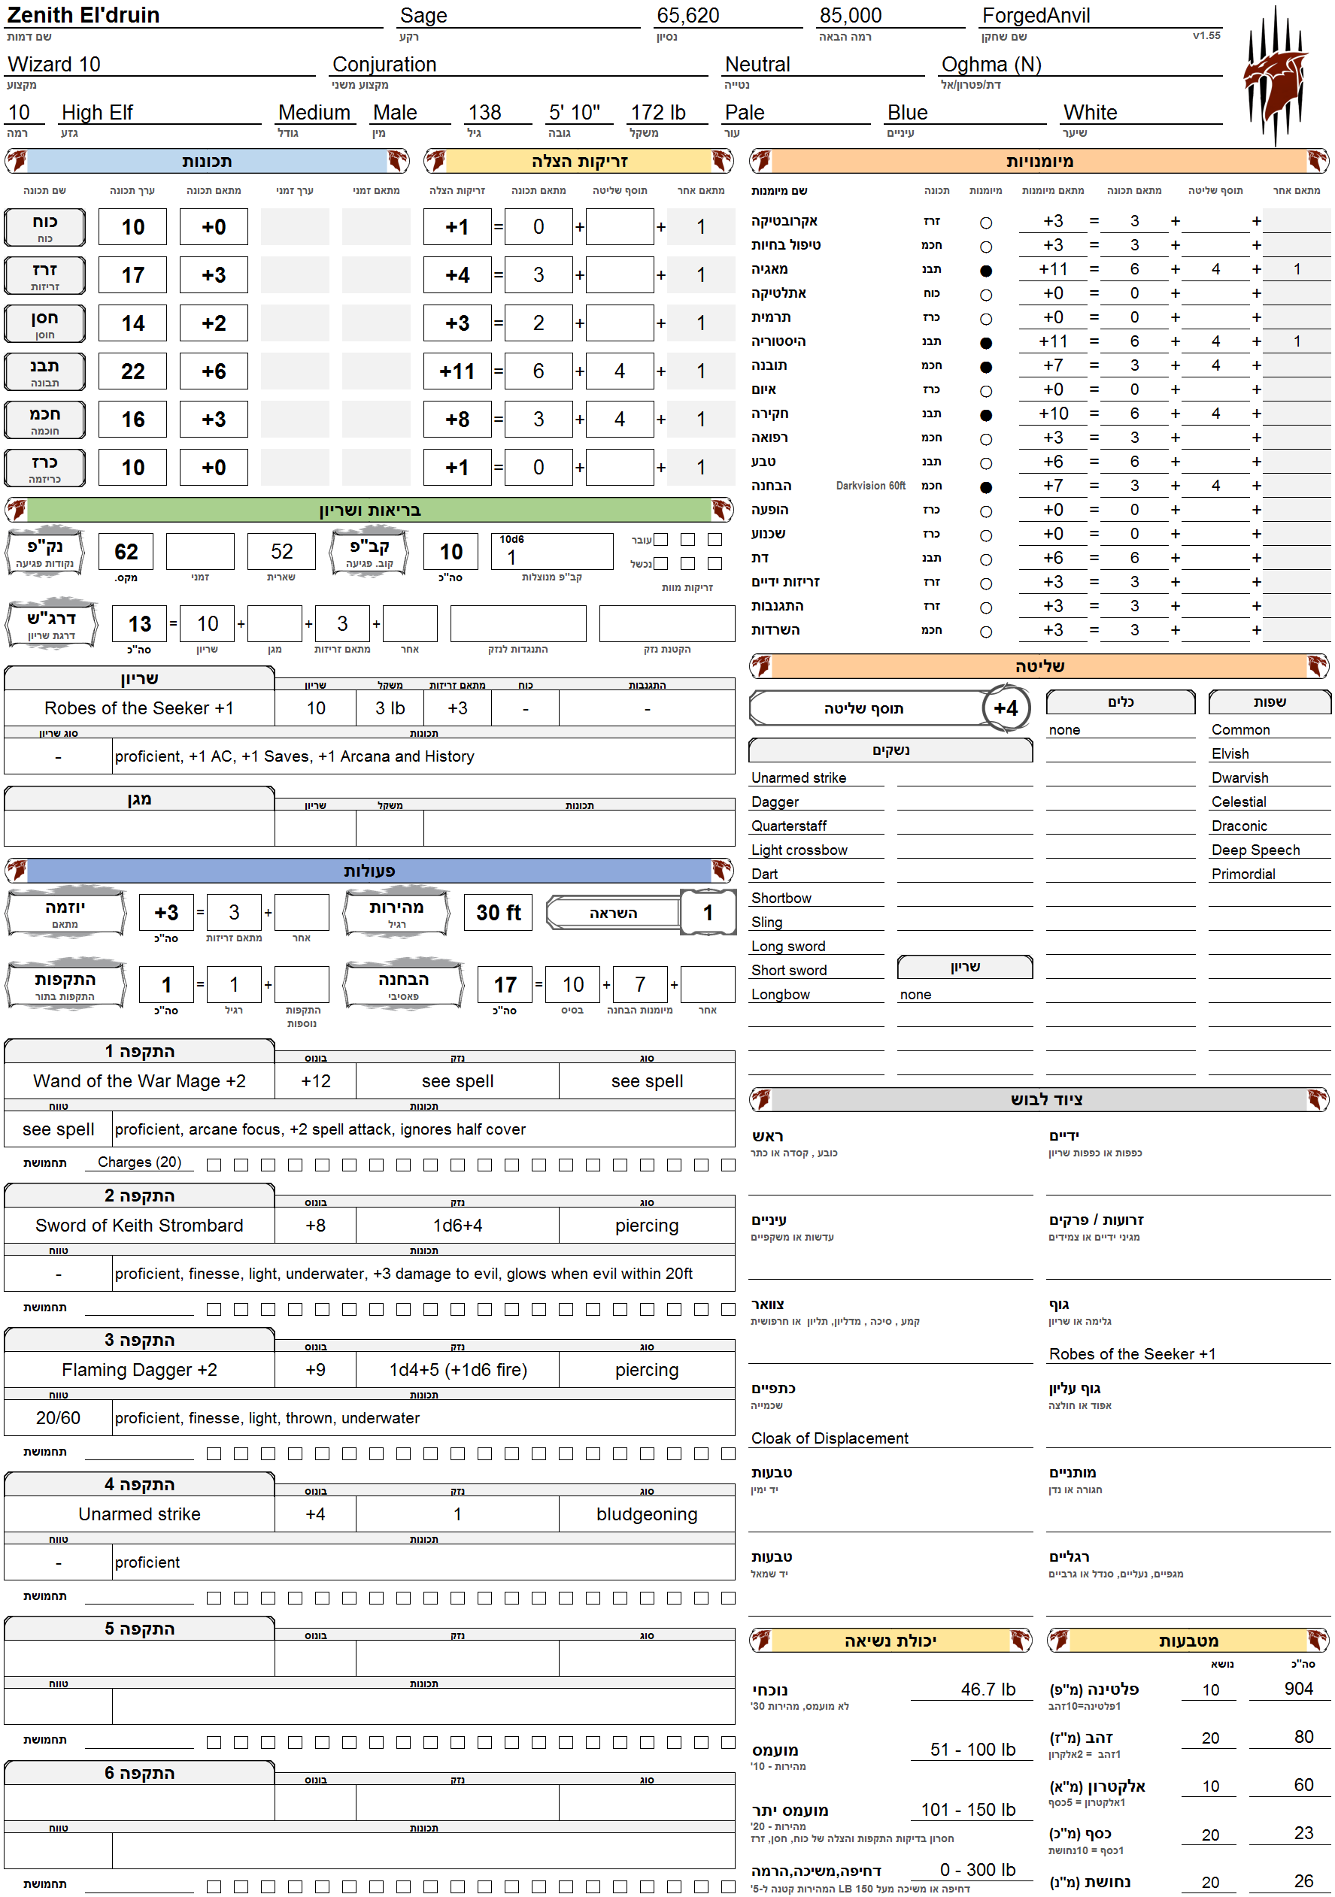Click the dragon emblem left of מטבעות header

pyautogui.click(x=1059, y=1640)
